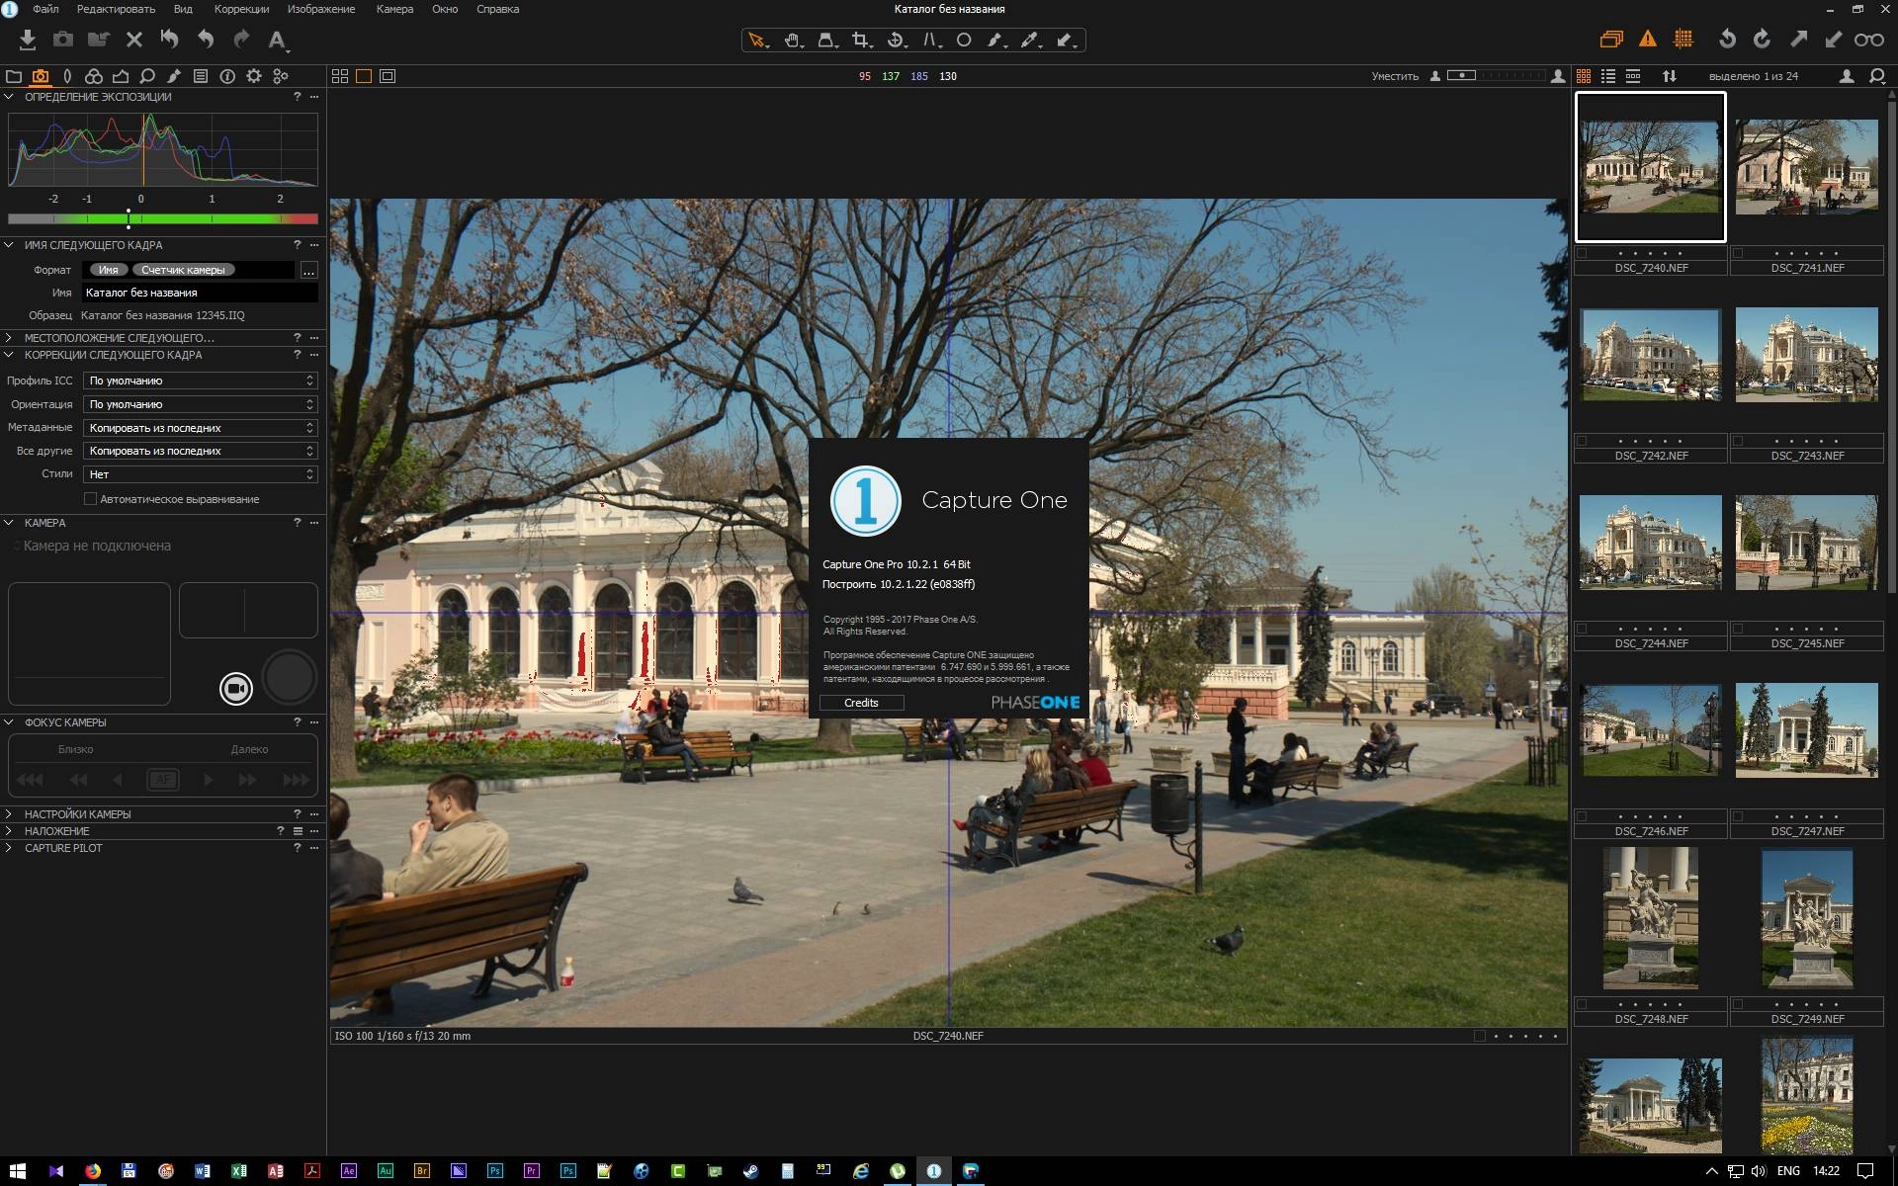Click the Import images download icon

(28, 40)
